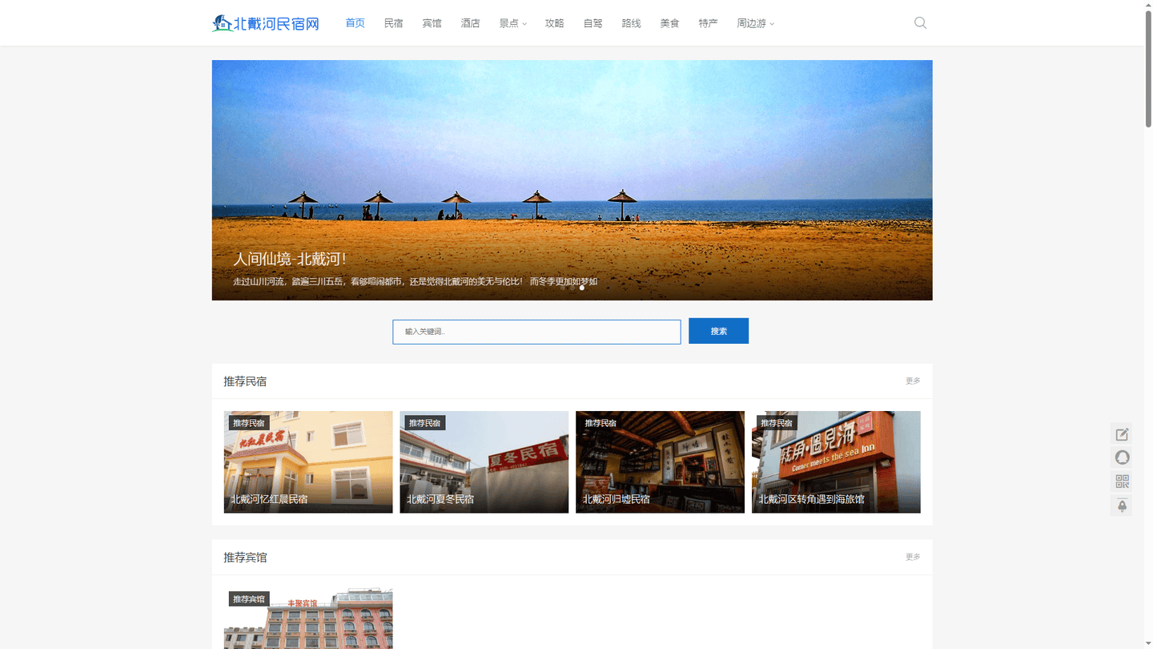Click the carousel indicator dot on banner
This screenshot has height=649, width=1153.
pyautogui.click(x=582, y=288)
